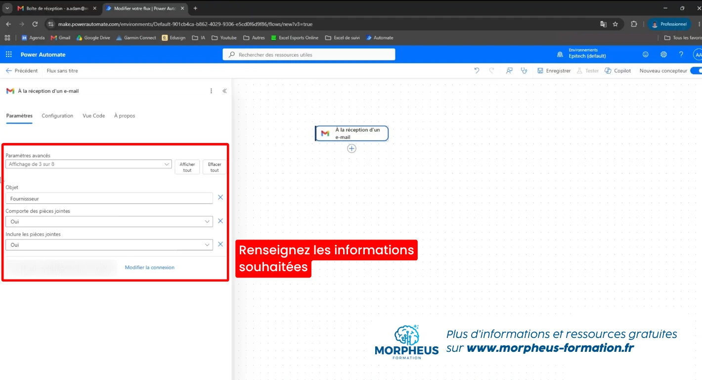Bookmark the page with star icon

615,24
